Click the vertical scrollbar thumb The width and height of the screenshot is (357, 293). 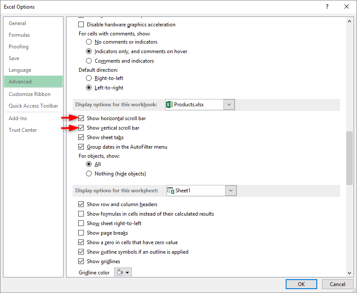[349, 158]
